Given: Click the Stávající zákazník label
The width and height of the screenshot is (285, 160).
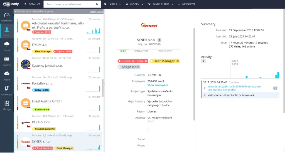Looking at the screenshot, I should point(44,129).
